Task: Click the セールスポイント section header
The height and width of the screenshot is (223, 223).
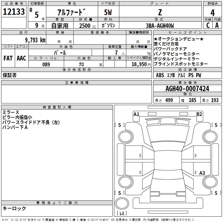Action: [x=187, y=32]
